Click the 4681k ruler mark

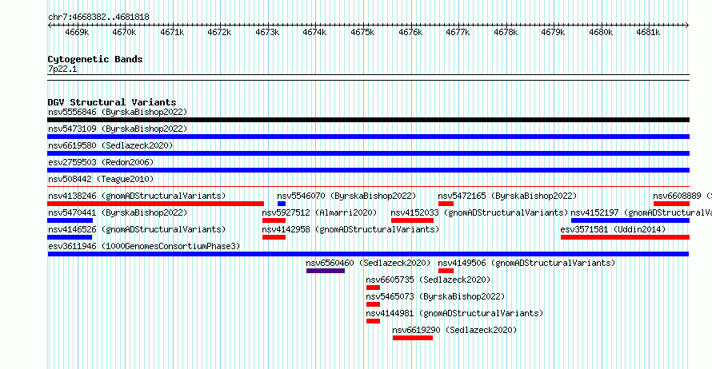pos(648,32)
